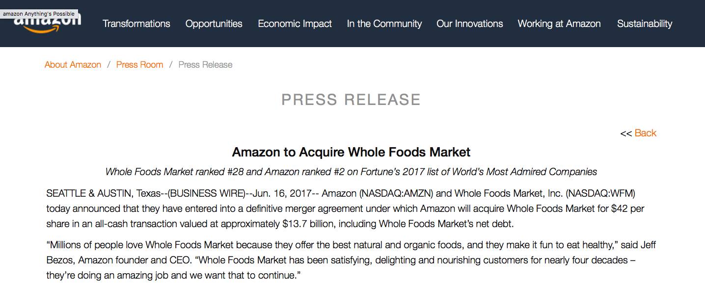Open In the Community page
Viewport: 705px width, 286px height.
click(x=384, y=24)
